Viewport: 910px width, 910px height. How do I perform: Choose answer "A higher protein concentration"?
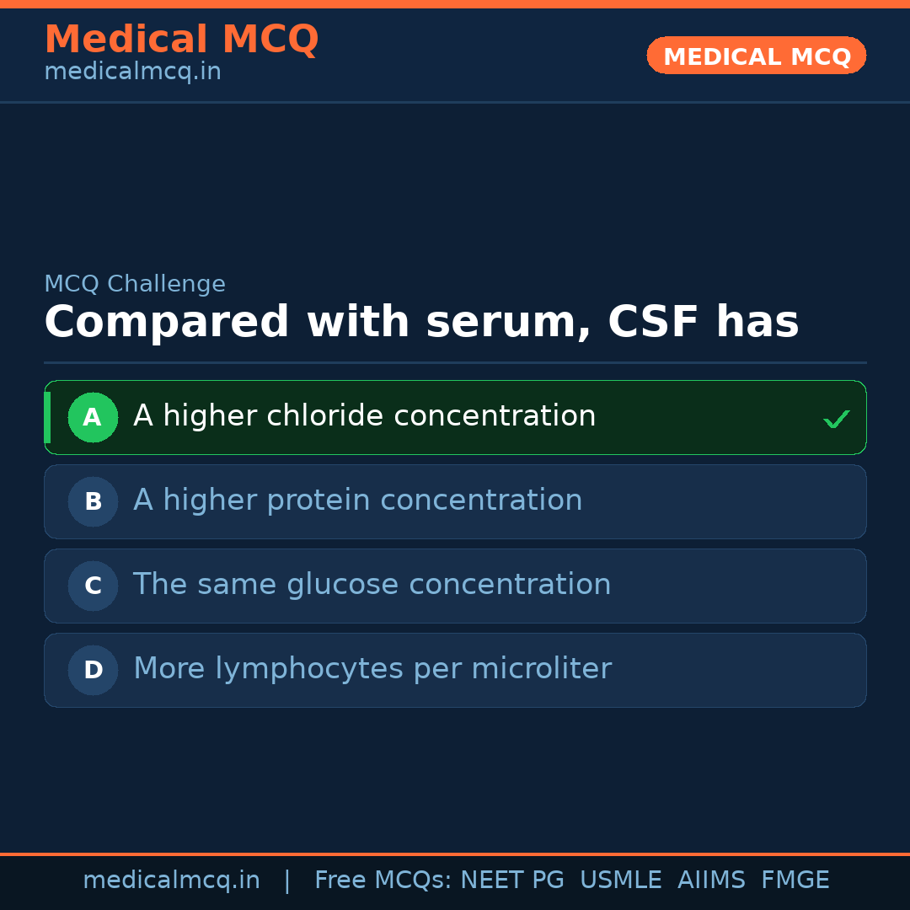[x=357, y=500]
